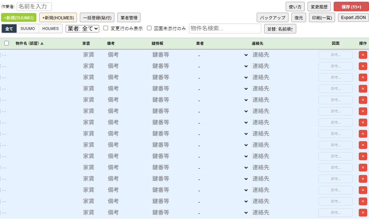Check the select-all checkbox in table header
The height and width of the screenshot is (219, 369).
6,43
